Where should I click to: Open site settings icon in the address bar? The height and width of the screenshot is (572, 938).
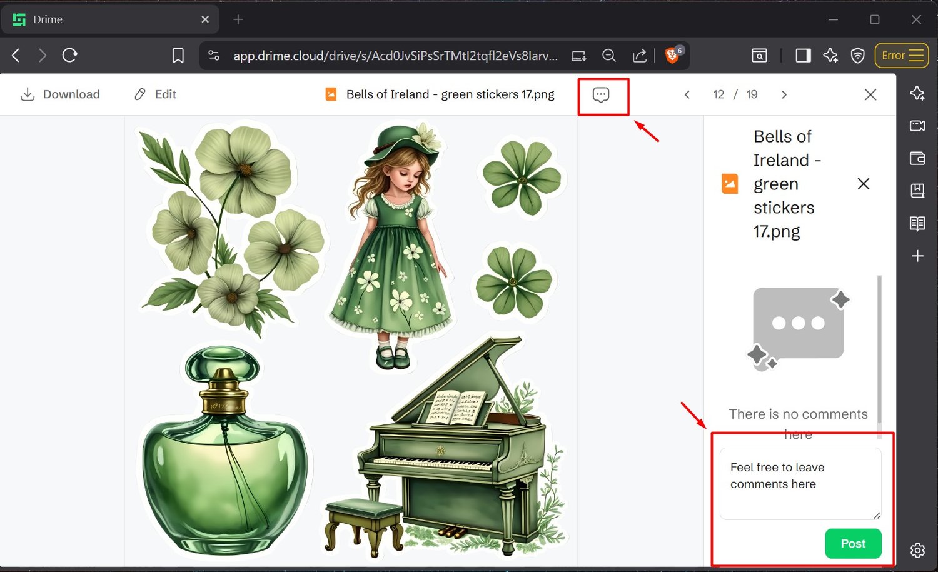click(214, 56)
